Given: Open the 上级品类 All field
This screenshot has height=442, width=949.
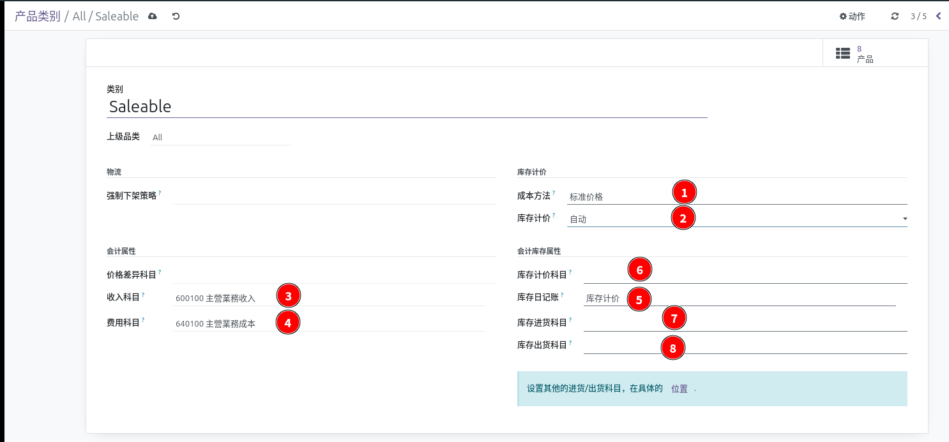Looking at the screenshot, I should (x=220, y=137).
